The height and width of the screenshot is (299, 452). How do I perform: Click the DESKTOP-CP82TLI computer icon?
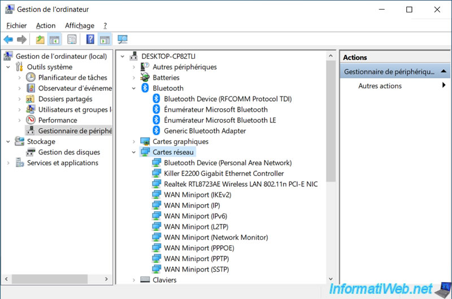coord(134,56)
